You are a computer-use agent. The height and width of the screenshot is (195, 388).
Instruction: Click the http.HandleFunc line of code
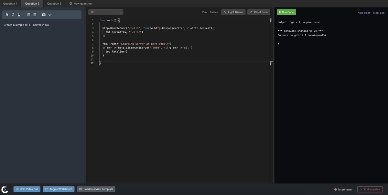[158, 28]
